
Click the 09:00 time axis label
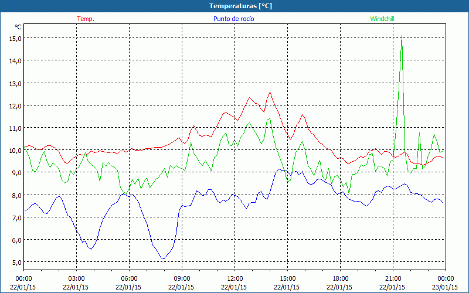point(182,279)
